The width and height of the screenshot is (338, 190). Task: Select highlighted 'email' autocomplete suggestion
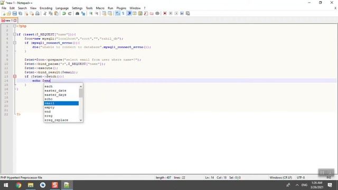click(61, 103)
